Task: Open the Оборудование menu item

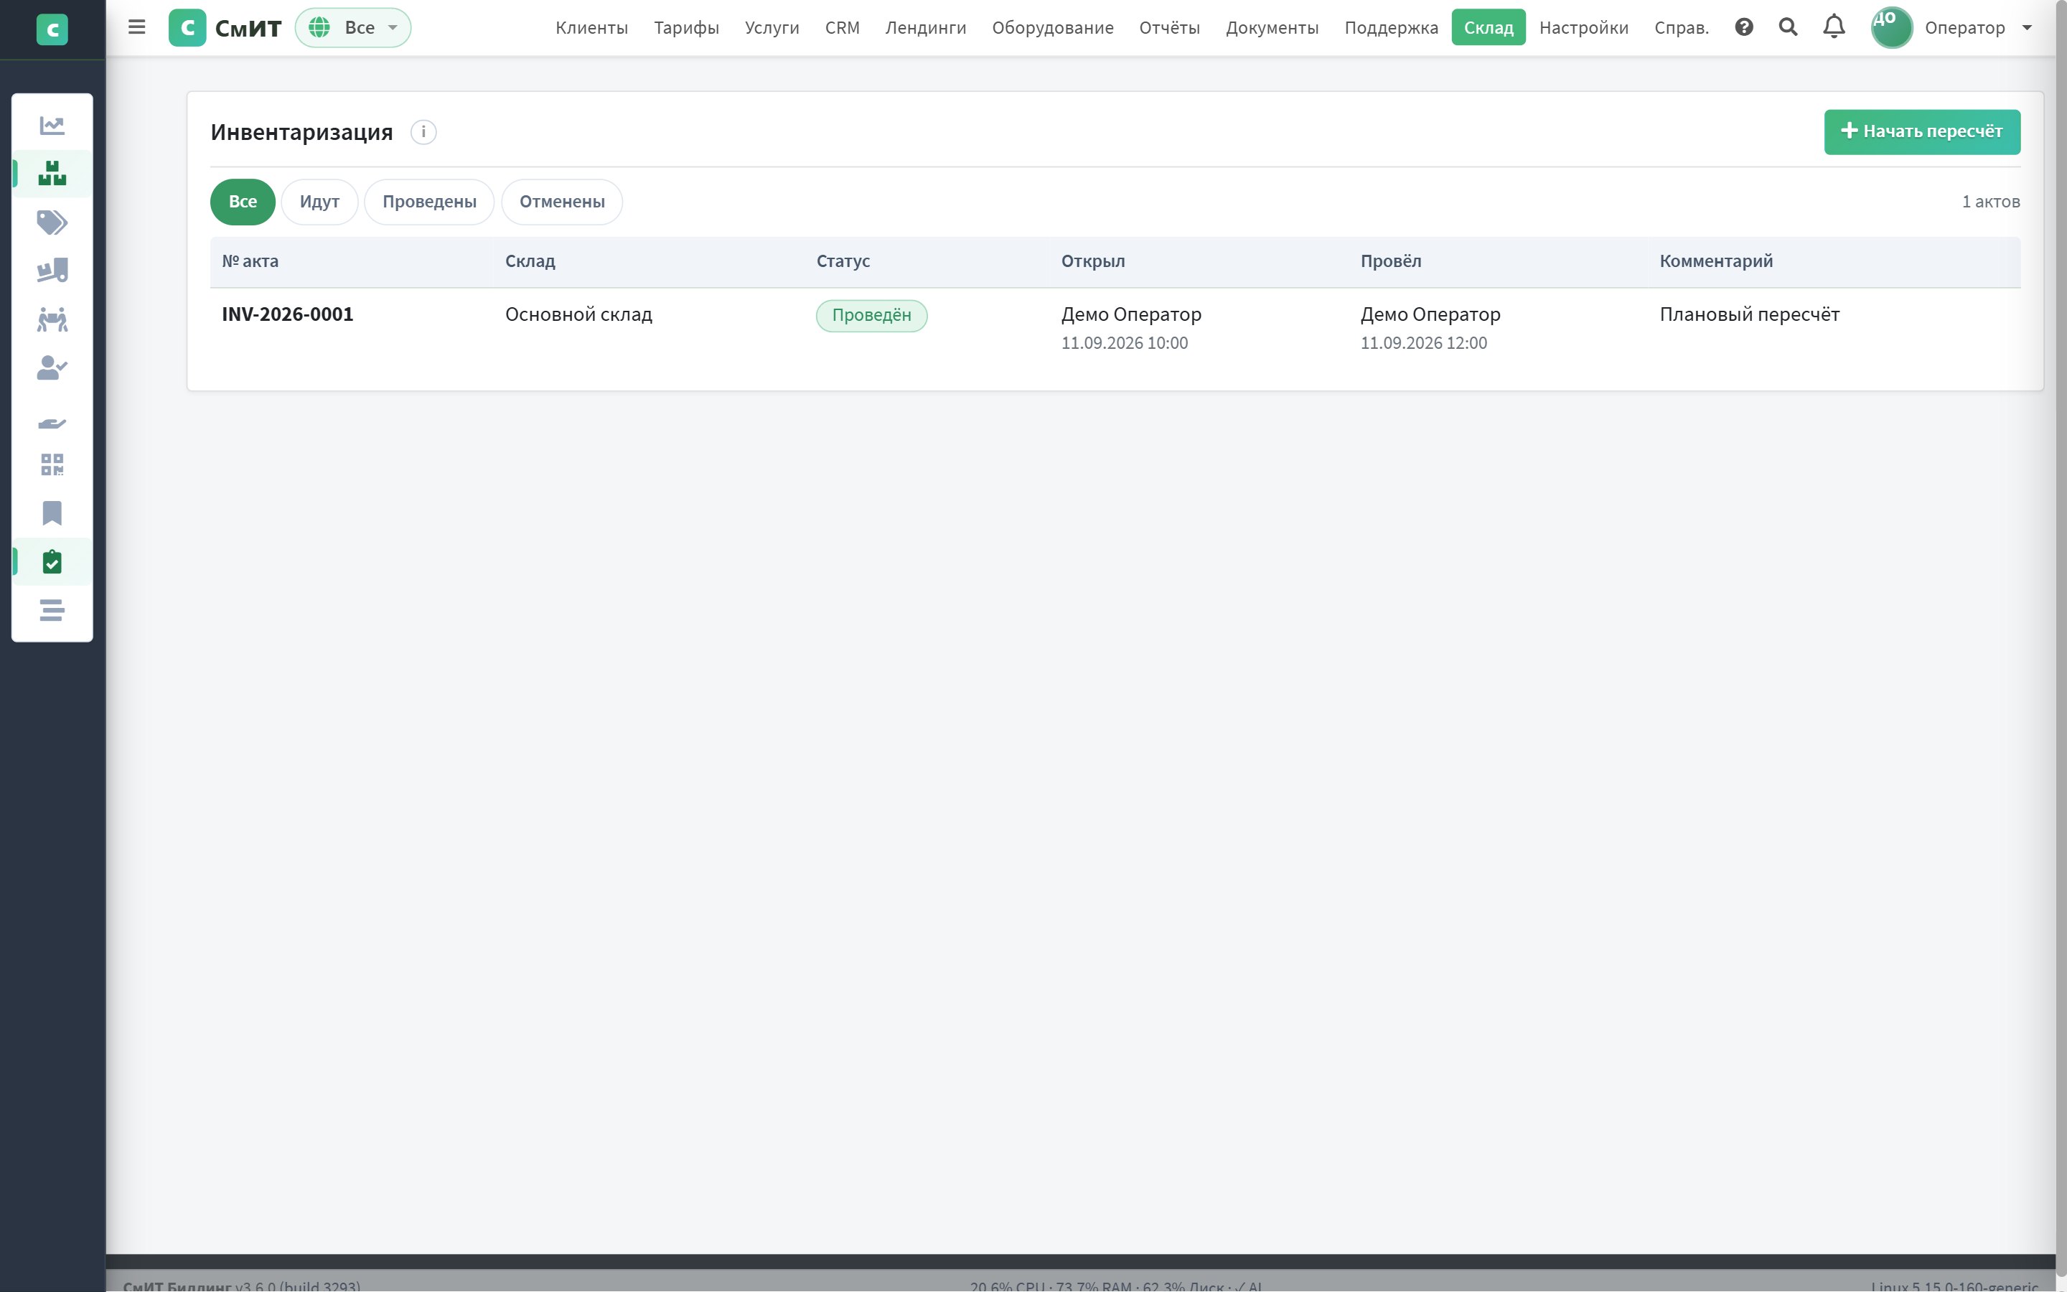Action: (x=1052, y=27)
